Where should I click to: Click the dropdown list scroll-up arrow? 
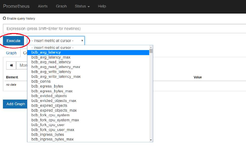click(151, 47)
